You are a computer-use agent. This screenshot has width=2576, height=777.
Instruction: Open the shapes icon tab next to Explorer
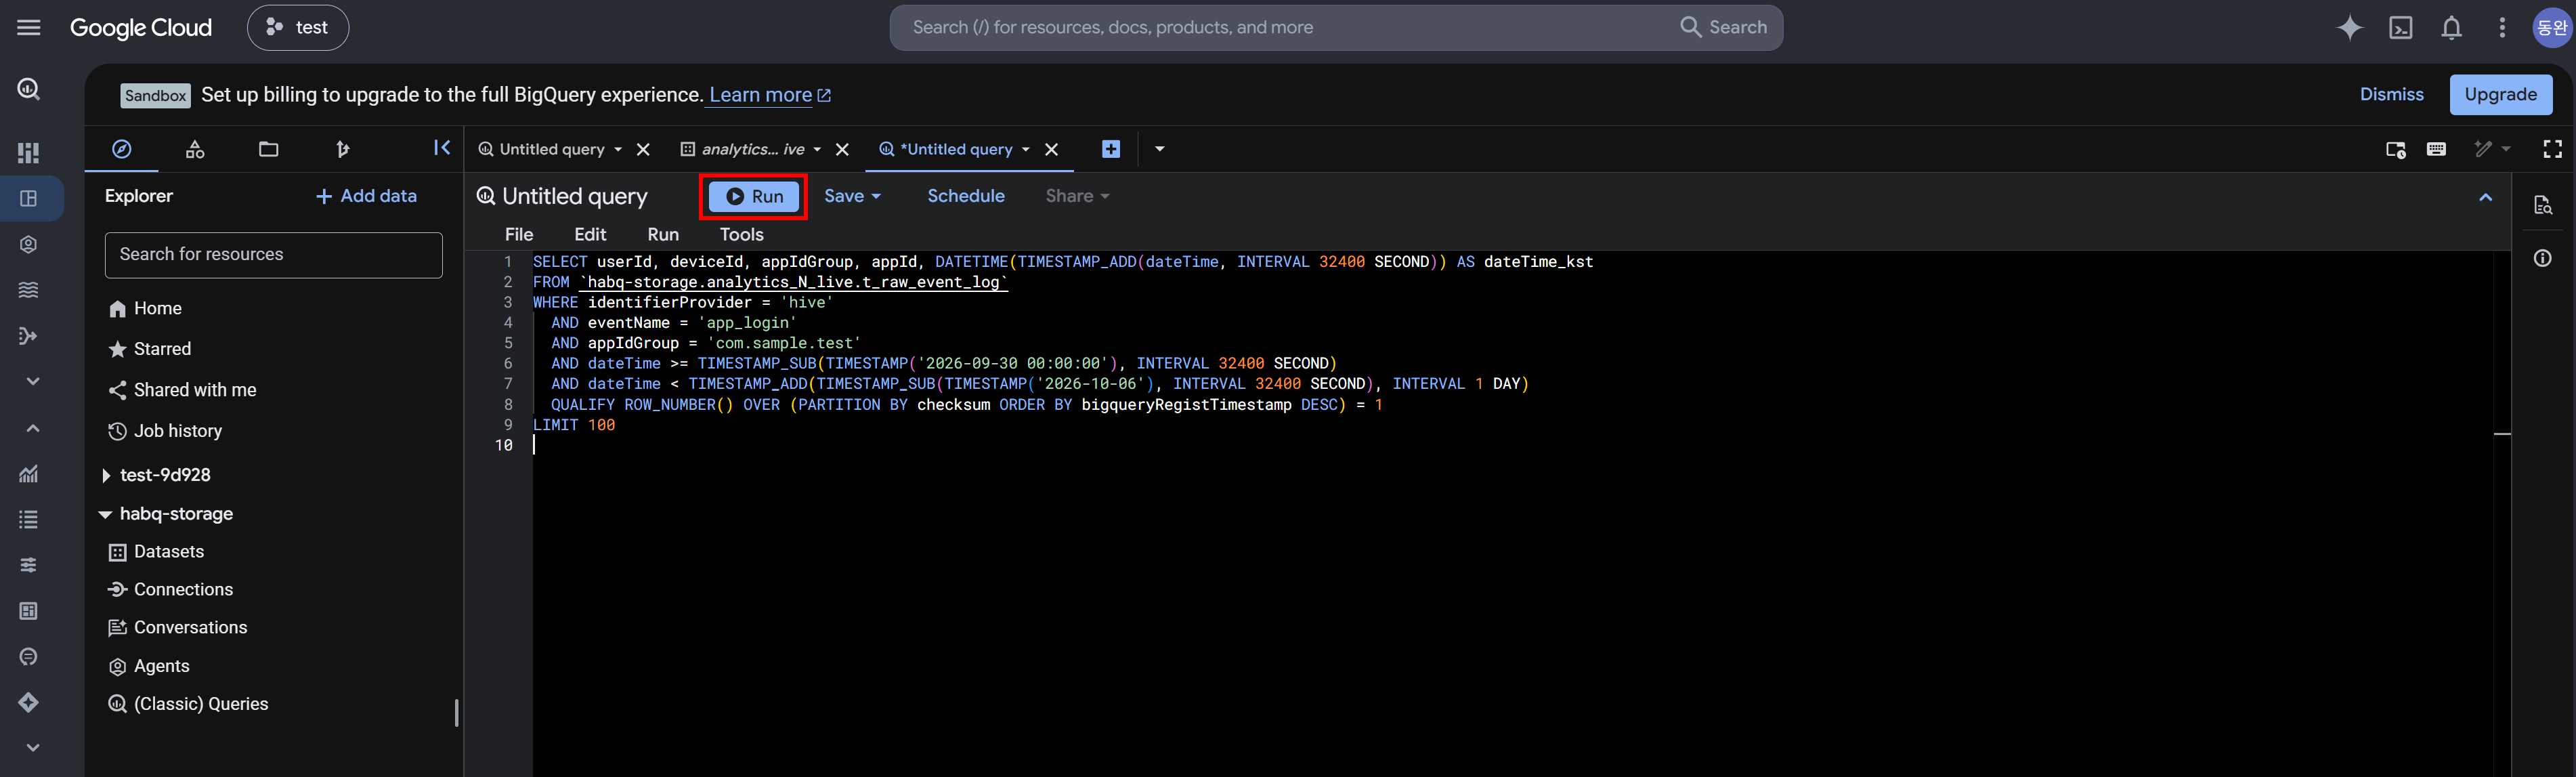195,149
